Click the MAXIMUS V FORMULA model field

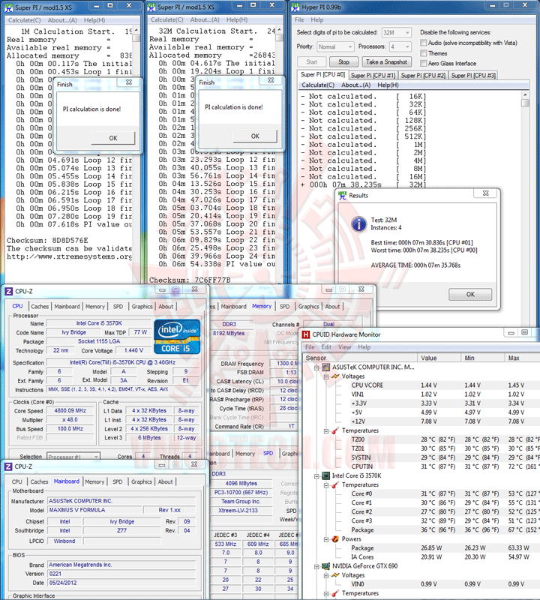click(x=94, y=510)
